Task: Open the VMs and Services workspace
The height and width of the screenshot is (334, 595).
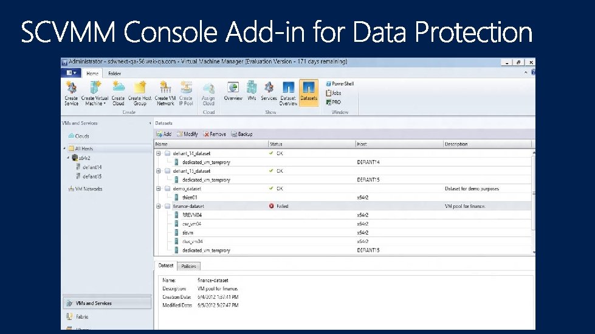Action: point(107,303)
